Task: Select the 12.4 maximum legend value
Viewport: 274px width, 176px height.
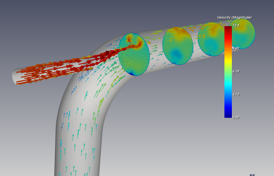Action: (x=236, y=26)
